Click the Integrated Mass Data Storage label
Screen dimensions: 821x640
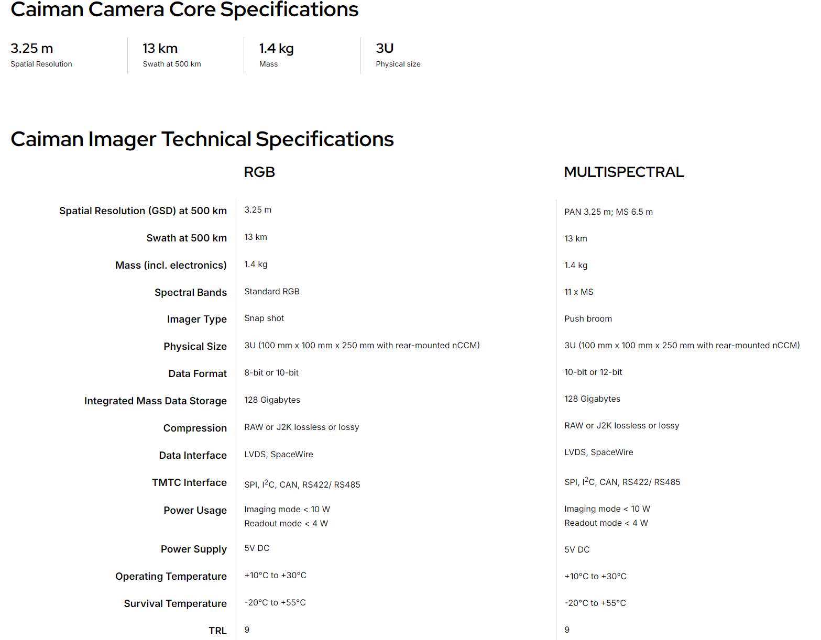point(156,401)
